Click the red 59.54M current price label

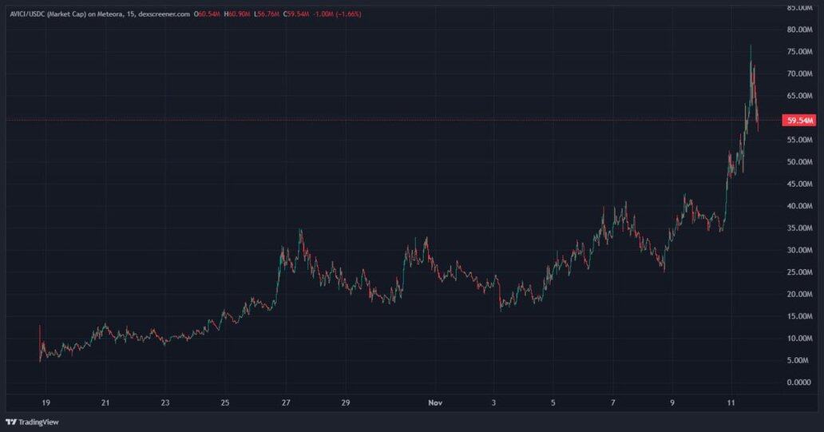click(x=800, y=121)
